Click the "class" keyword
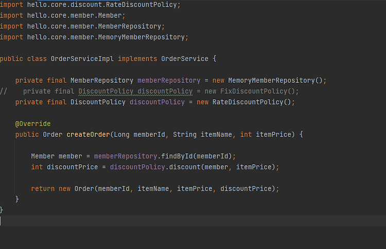386x249 pixels. [37, 59]
